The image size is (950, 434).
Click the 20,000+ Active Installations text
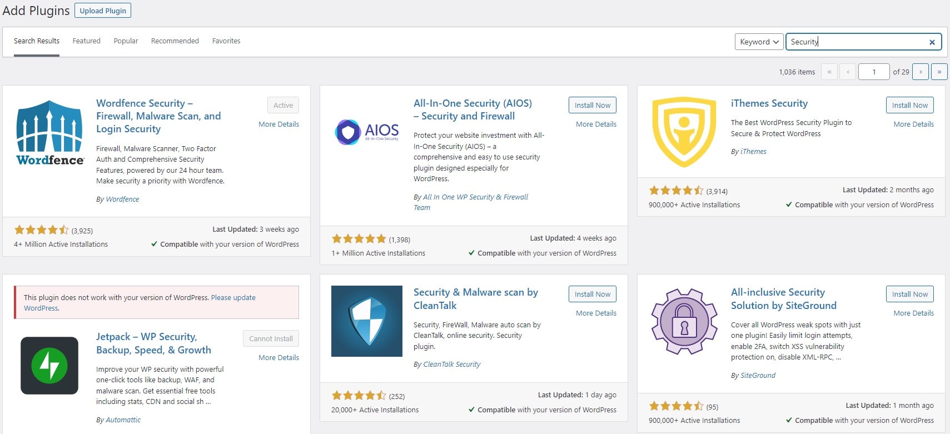click(x=375, y=410)
